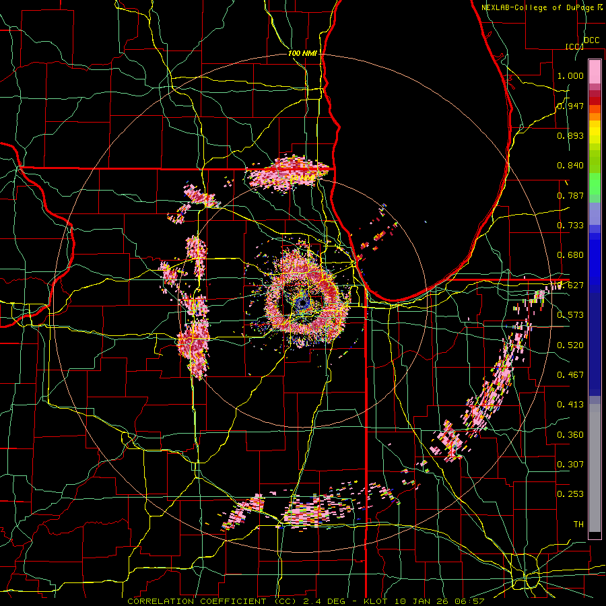This screenshot has height=606, width=606.
Task: Click the 0.573 scale value
Action: [570, 315]
